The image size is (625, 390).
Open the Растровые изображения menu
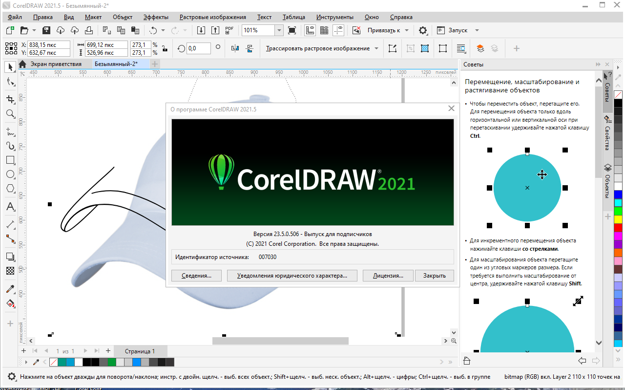pos(213,17)
